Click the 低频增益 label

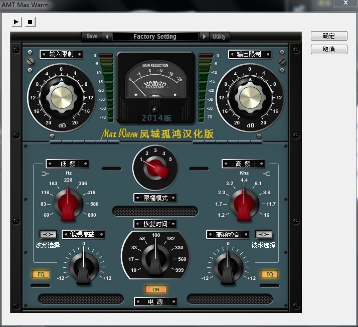pyautogui.click(x=84, y=234)
